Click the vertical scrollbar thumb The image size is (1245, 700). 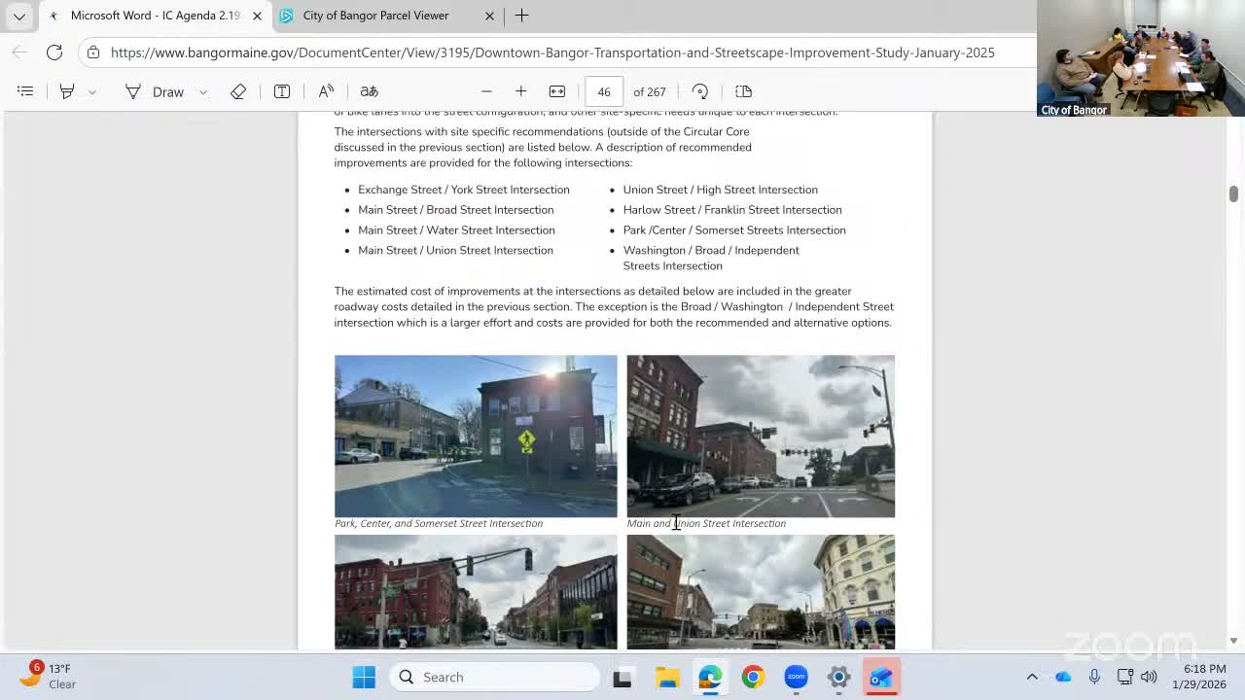[x=1233, y=193]
